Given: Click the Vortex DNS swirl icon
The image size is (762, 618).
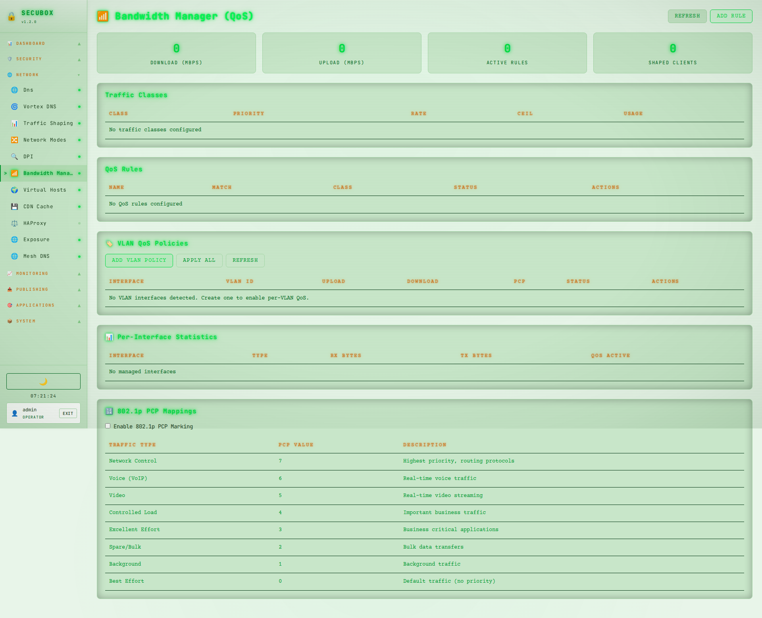Looking at the screenshot, I should [15, 107].
